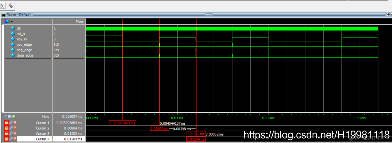Select the rst_n signal name
The height and width of the screenshot is (143, 392).
click(x=21, y=34)
